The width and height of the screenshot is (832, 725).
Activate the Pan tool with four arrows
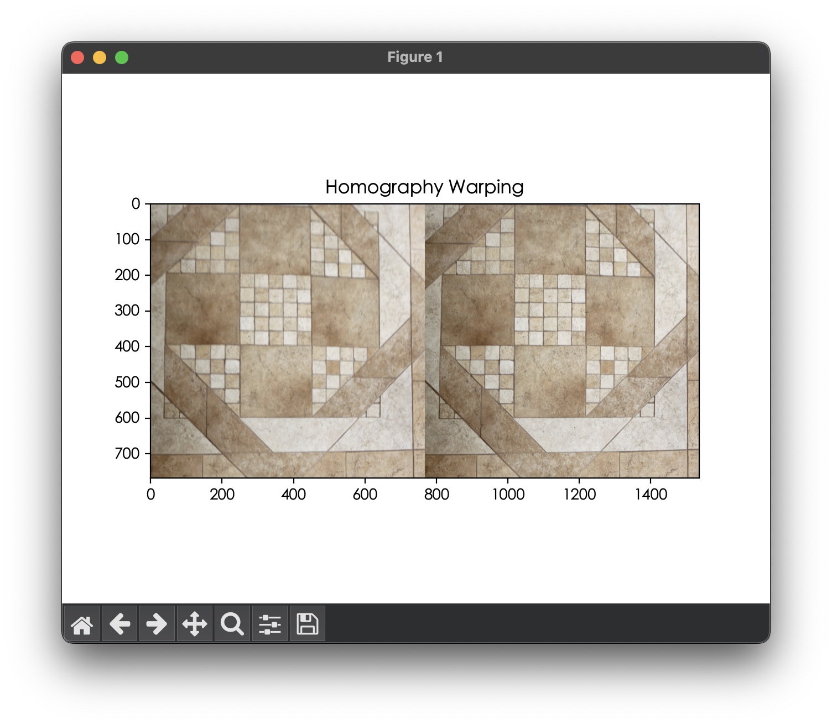tap(195, 624)
